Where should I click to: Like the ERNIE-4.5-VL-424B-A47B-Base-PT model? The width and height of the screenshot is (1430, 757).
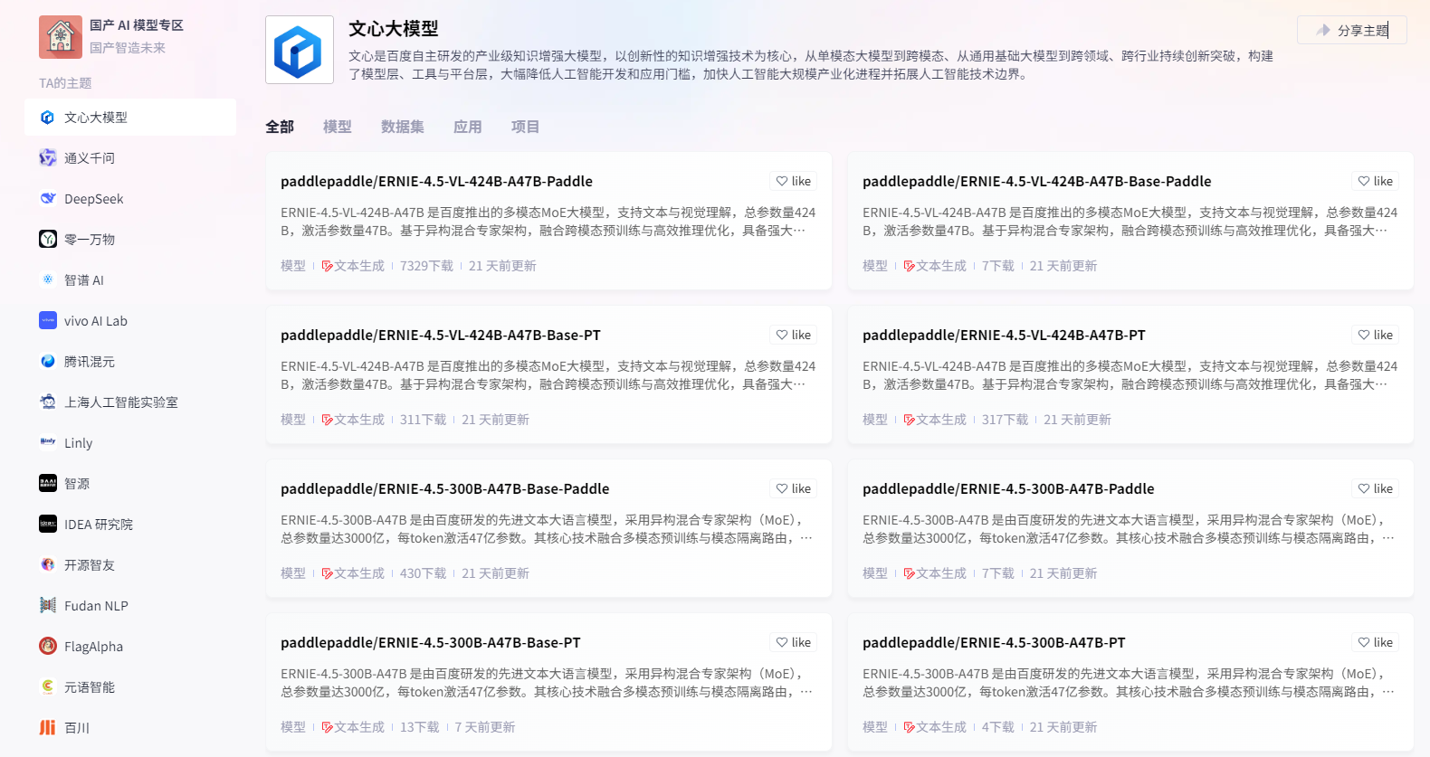coord(794,335)
